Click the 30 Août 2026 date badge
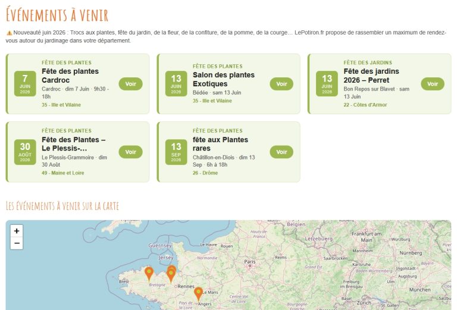The width and height of the screenshot is (457, 310). pos(25,152)
